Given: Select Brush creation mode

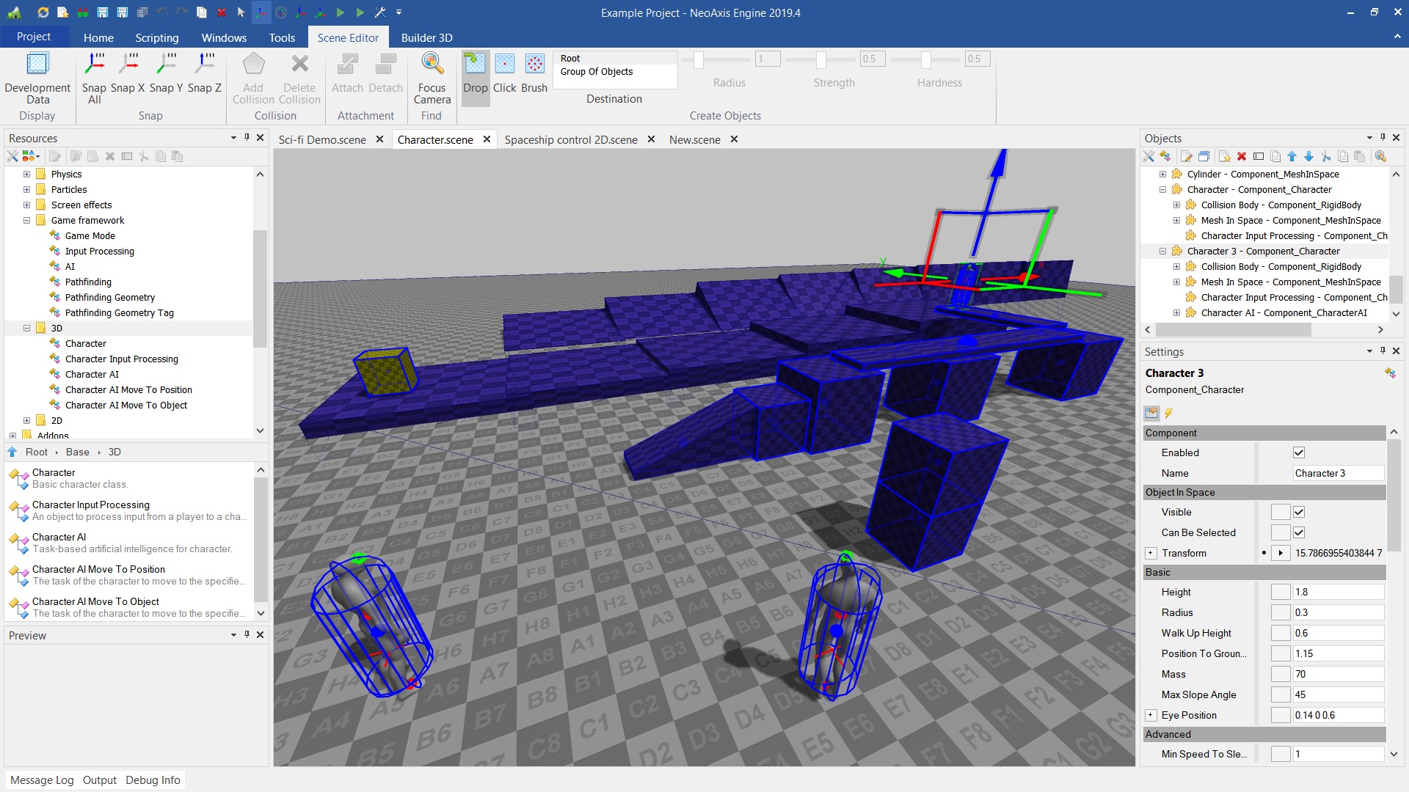Looking at the screenshot, I should coord(534,65).
